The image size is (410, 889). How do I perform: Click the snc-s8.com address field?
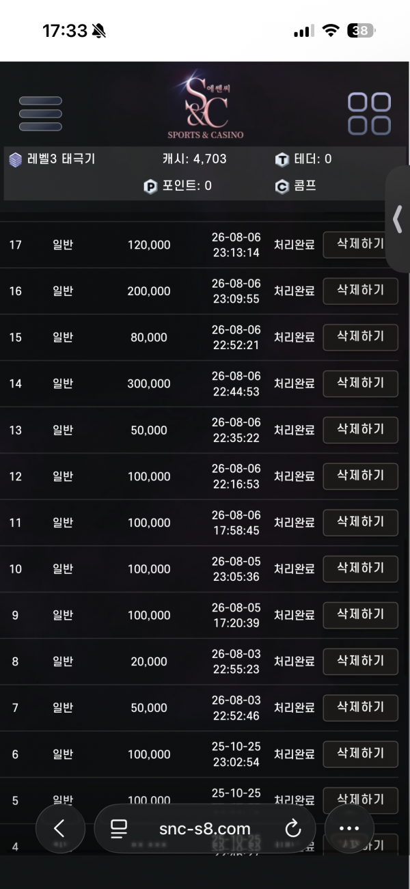click(205, 829)
